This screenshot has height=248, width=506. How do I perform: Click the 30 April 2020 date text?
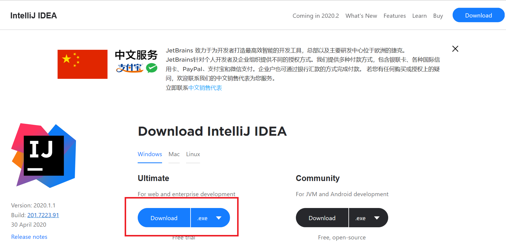point(29,225)
